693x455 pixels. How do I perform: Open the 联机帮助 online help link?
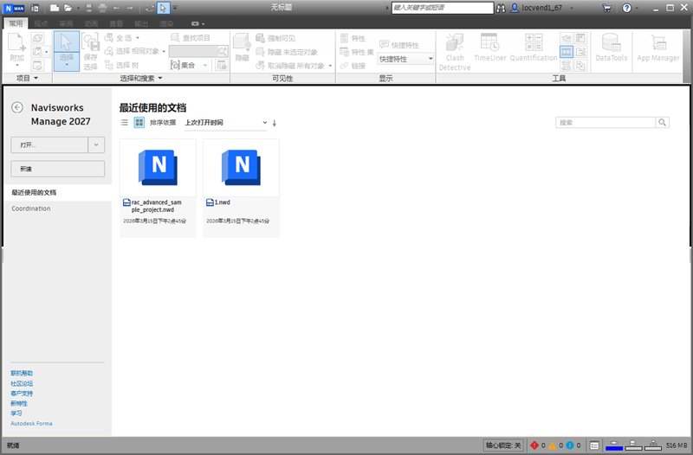pos(22,374)
